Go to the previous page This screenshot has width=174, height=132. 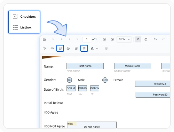click(62, 39)
